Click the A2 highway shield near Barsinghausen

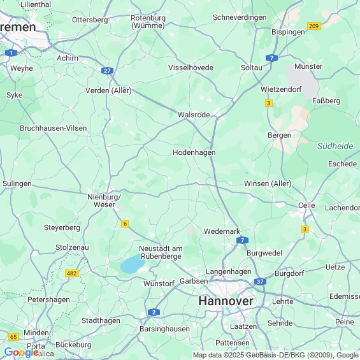154,312
